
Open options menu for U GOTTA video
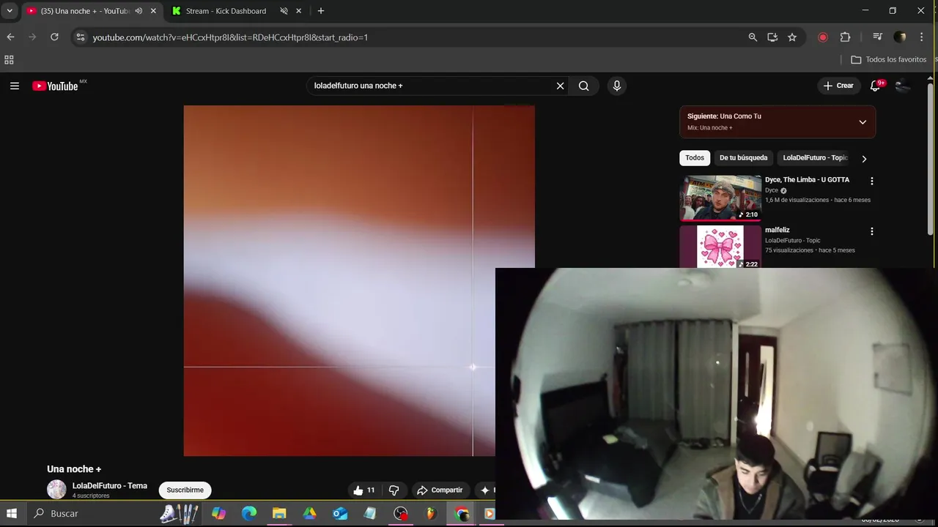[871, 181]
